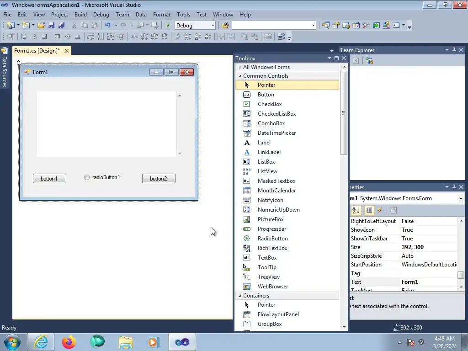The height and width of the screenshot is (351, 468).
Task: Open Windows Explorer folder from the taskbar
Action: pyautogui.click(x=126, y=342)
